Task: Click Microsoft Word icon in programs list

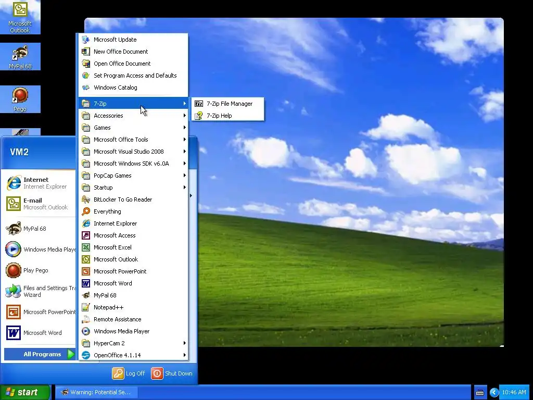Action: pos(86,283)
